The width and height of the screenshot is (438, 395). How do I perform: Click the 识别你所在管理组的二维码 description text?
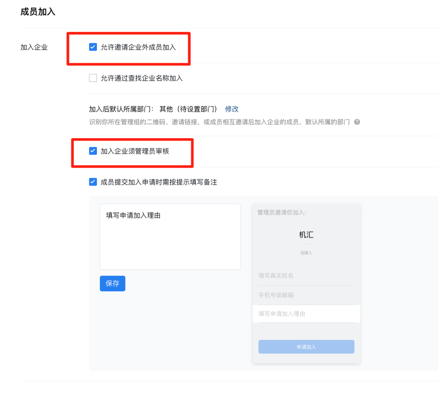coord(219,122)
